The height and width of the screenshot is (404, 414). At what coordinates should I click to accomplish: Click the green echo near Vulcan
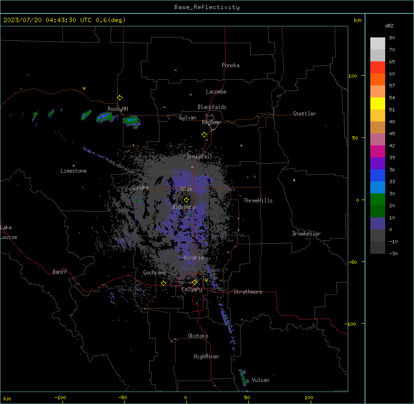(x=244, y=378)
